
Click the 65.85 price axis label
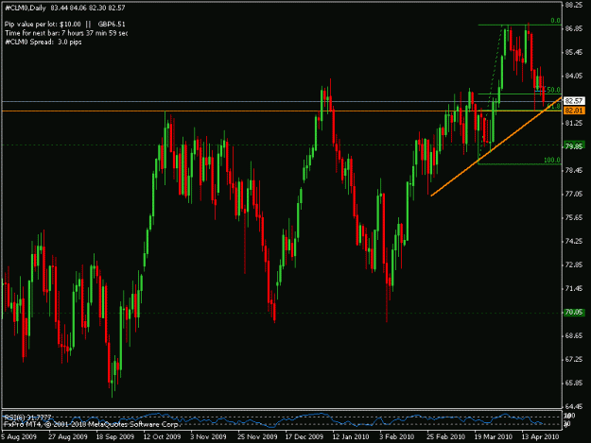point(574,383)
